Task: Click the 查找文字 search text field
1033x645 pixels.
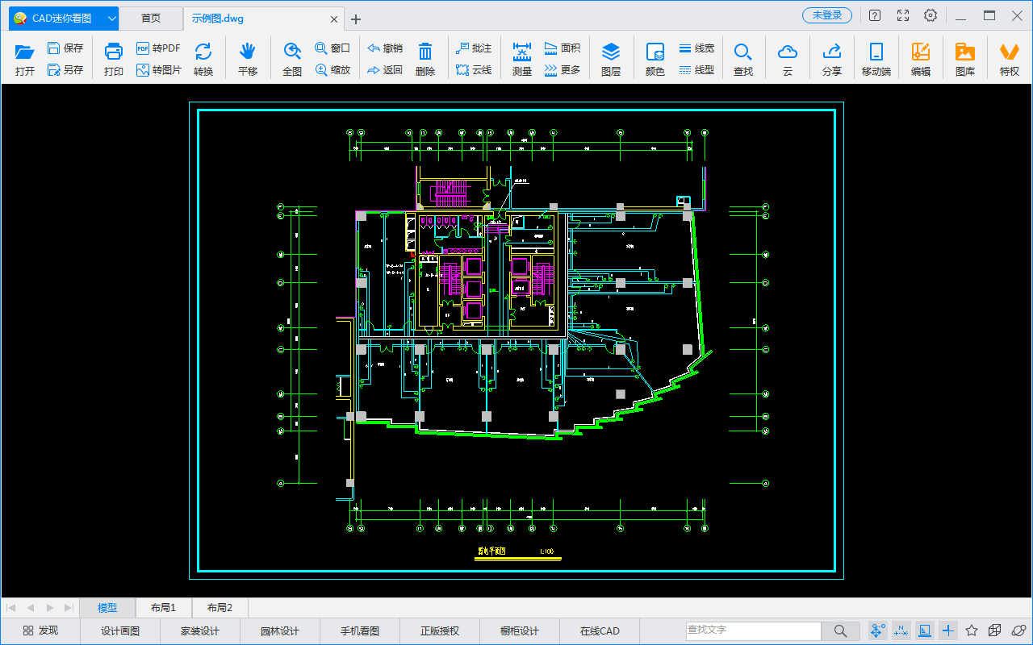Action: point(753,630)
